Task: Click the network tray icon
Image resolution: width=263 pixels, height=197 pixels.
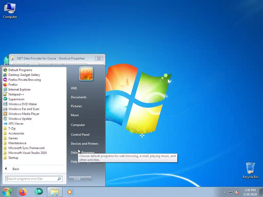Action: tap(231, 192)
